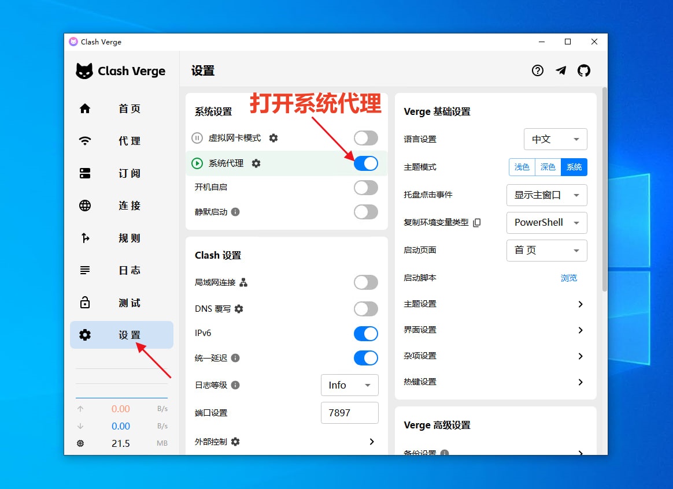Viewport: 673px width, 489px height.
Task: Open 语言设置 dropdown showing 中文
Action: point(556,139)
